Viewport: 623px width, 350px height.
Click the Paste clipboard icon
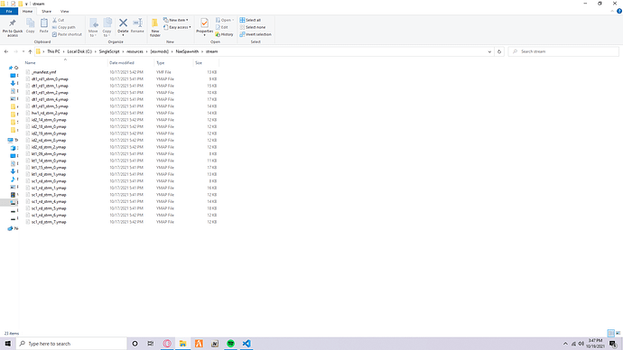[x=43, y=23]
